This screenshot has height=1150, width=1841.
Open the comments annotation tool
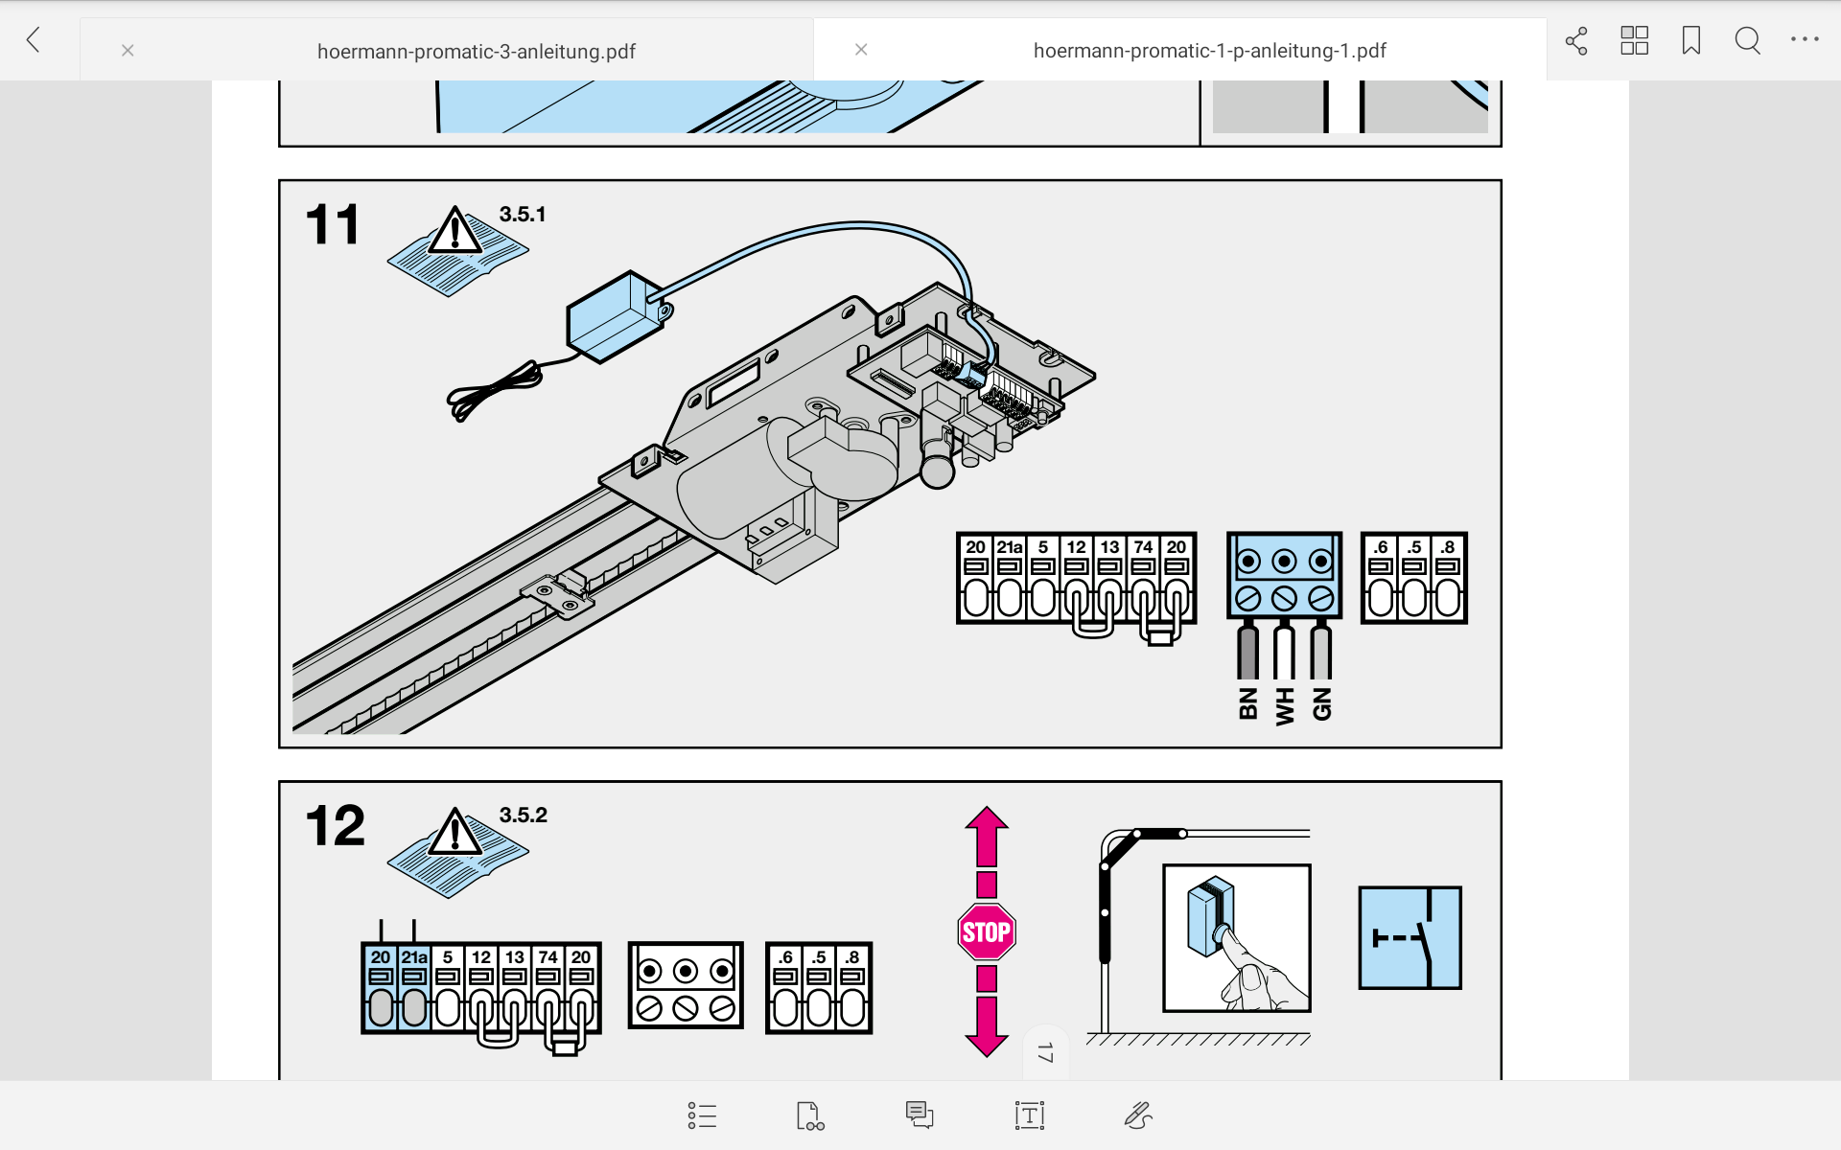coord(919,1115)
